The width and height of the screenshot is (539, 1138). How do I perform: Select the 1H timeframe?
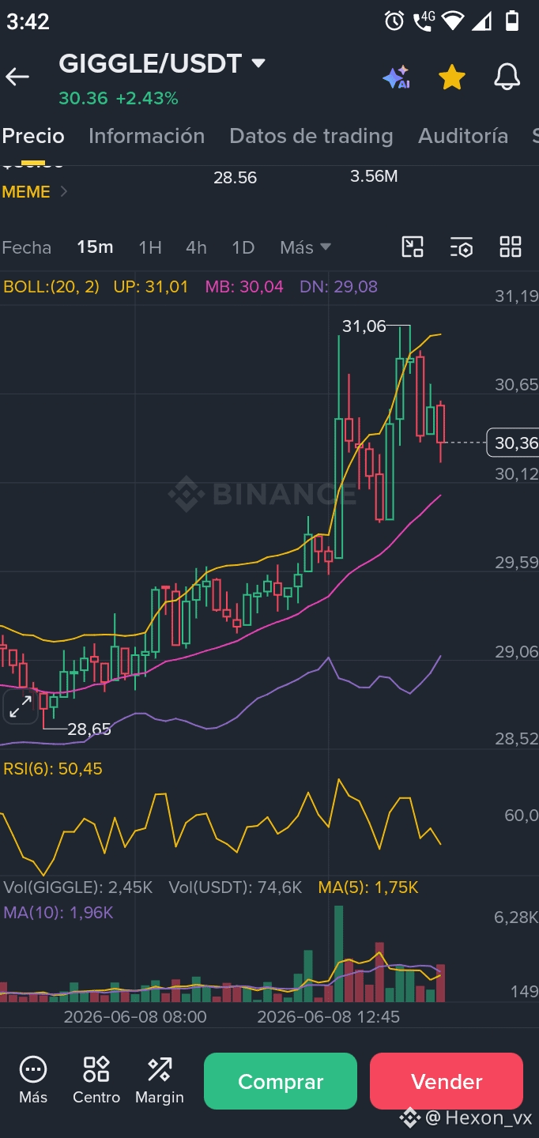[150, 247]
